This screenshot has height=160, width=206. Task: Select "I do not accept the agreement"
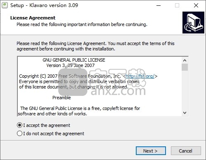pyautogui.click(x=50, y=134)
